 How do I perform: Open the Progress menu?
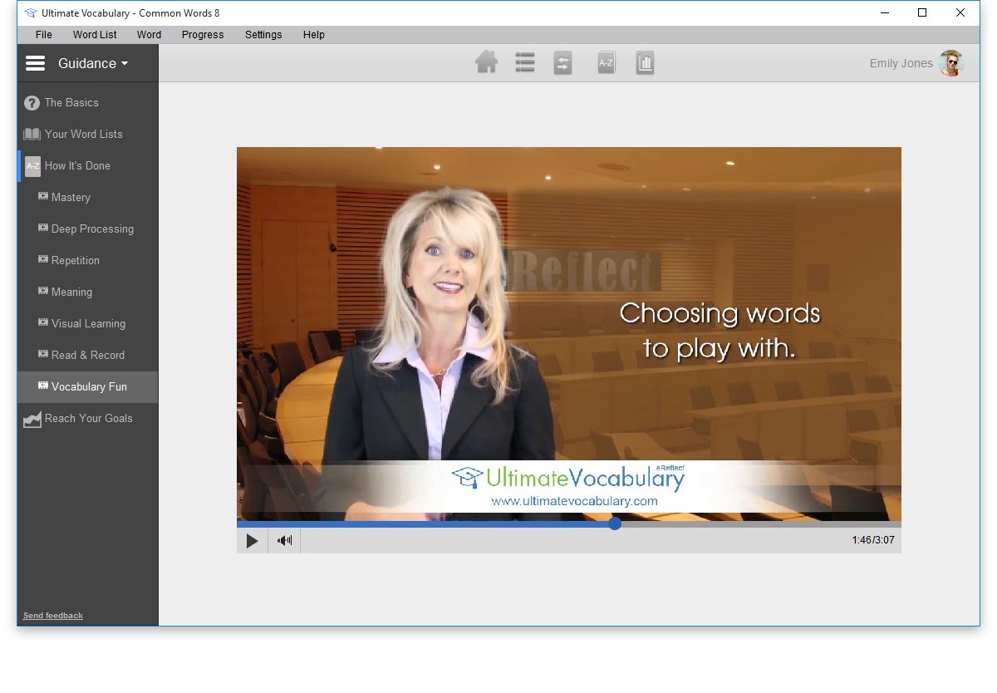point(203,35)
